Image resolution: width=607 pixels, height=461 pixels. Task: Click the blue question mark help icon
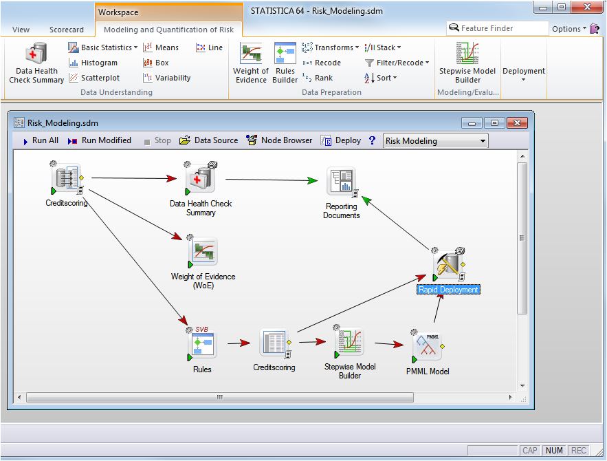point(372,140)
